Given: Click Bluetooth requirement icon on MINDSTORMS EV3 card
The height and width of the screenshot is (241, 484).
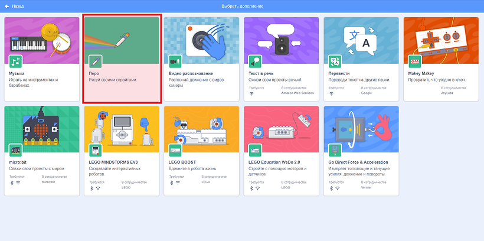Looking at the screenshot, I should click(x=92, y=188).
